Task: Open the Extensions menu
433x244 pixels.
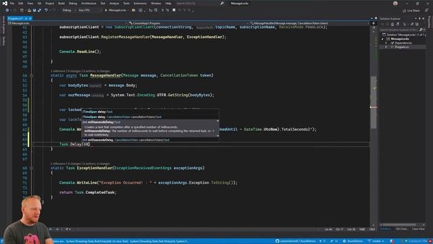Action: tap(140, 3)
